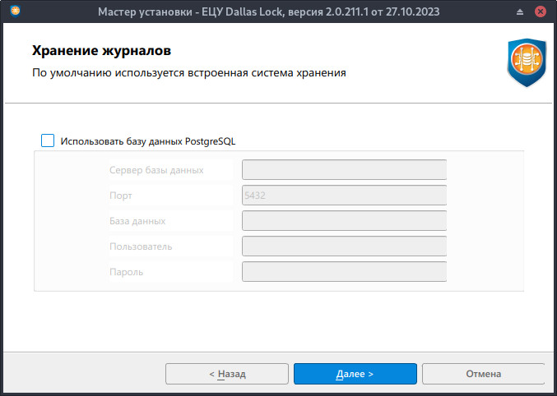Click the 'База данных' input field

[344, 221]
